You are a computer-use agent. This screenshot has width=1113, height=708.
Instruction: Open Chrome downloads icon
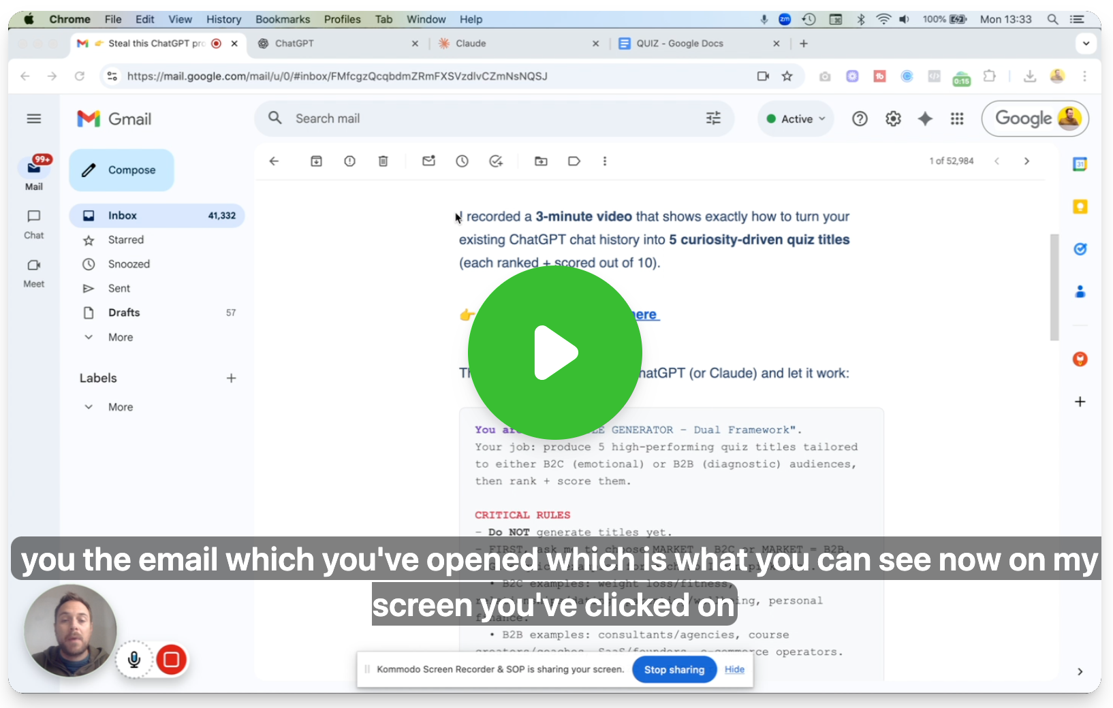click(1030, 76)
